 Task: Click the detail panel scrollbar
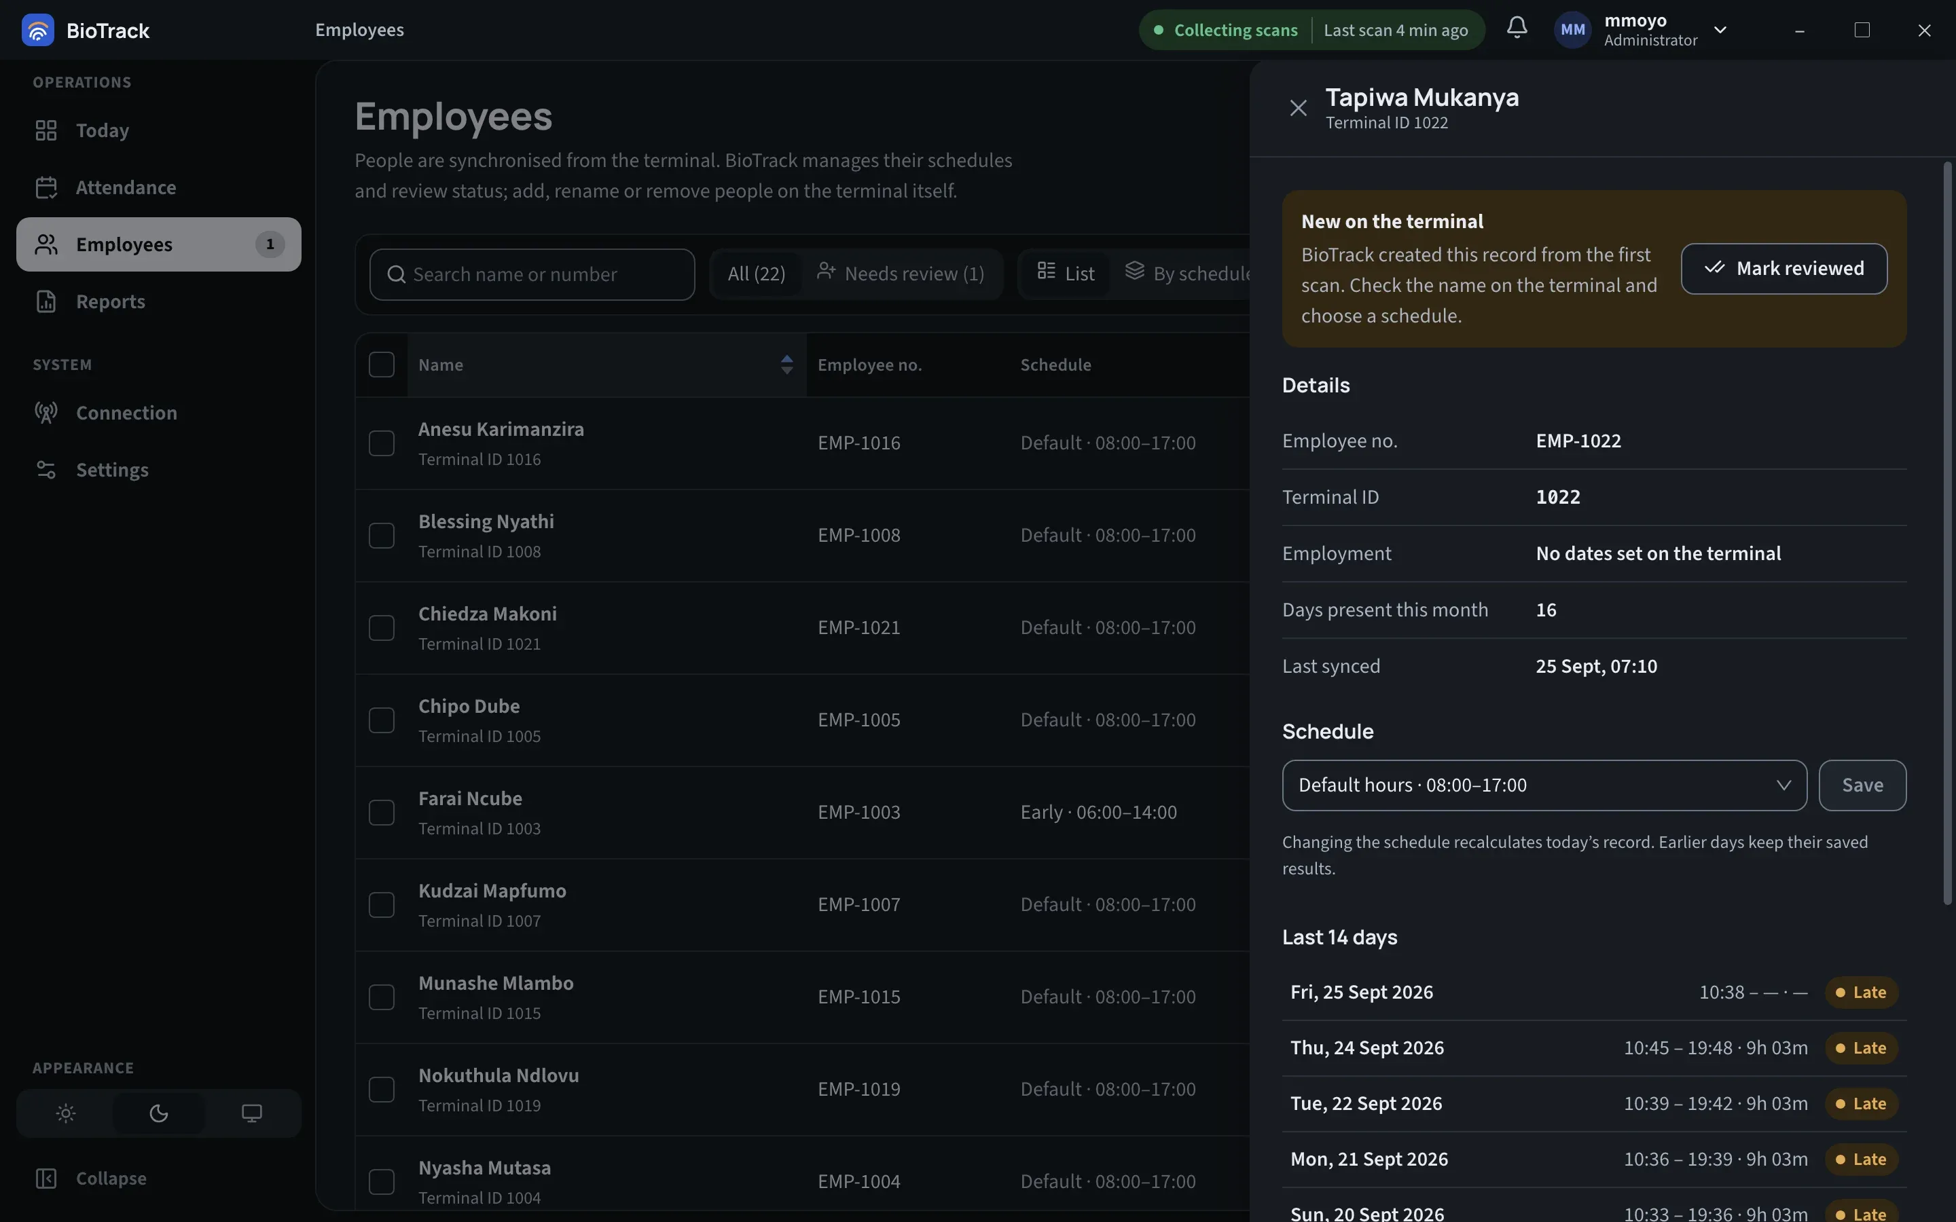click(1946, 534)
